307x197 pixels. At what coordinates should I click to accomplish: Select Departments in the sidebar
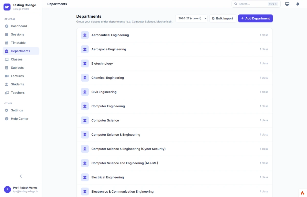21,51
